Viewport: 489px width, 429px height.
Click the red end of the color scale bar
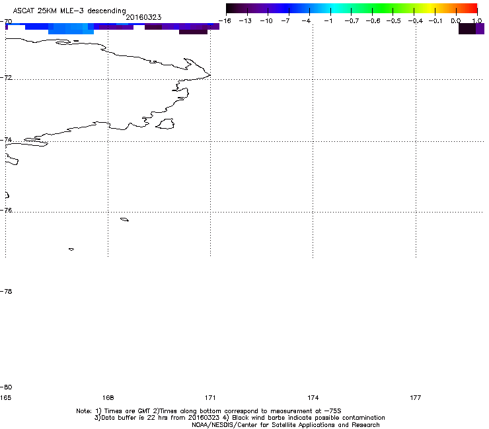pos(472,8)
